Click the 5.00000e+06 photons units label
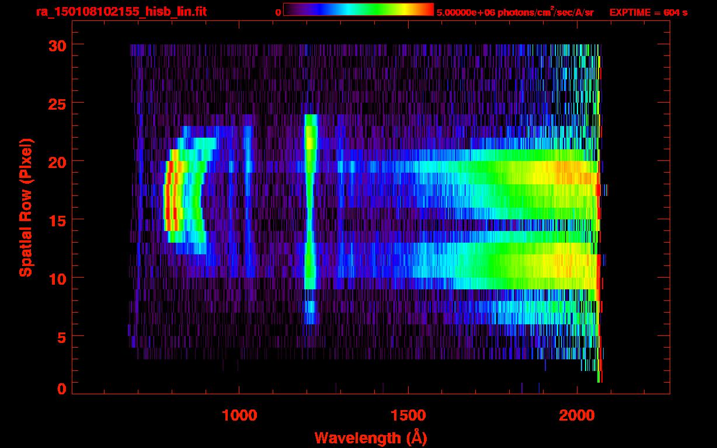717x448 pixels. [x=515, y=12]
